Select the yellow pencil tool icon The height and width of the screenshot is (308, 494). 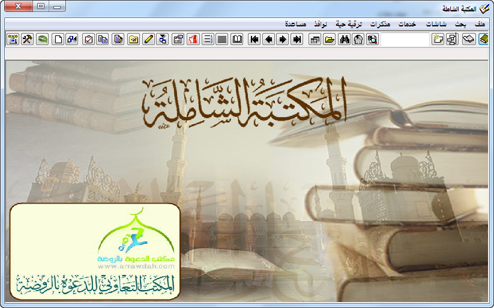(148, 40)
